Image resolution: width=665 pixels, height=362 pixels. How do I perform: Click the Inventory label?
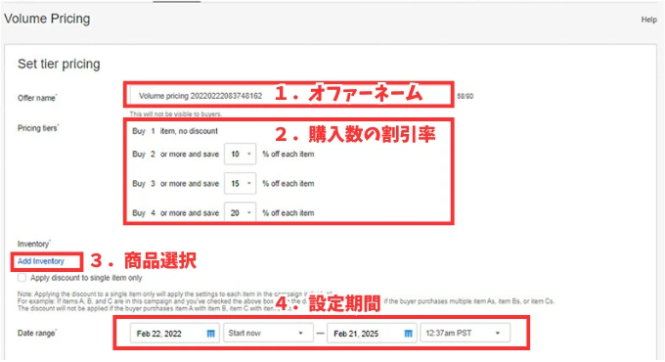[x=33, y=244]
